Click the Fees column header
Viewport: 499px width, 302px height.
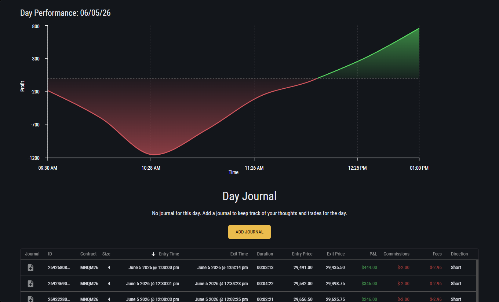[x=437, y=254]
